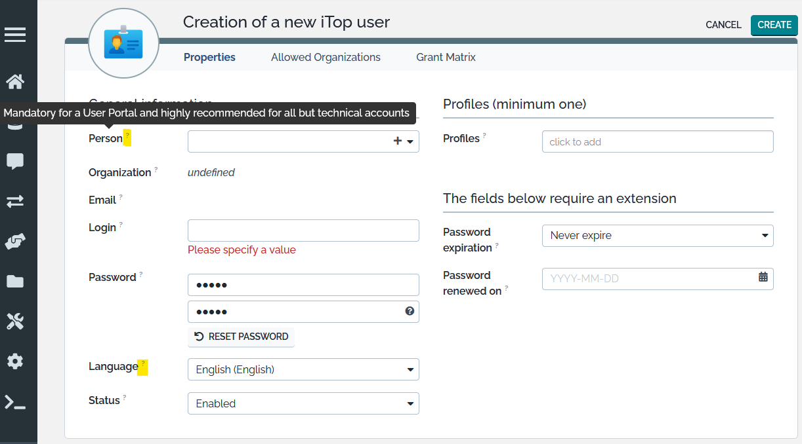Click the Reset Password button
Viewport: 802px width, 444px height.
click(242, 337)
